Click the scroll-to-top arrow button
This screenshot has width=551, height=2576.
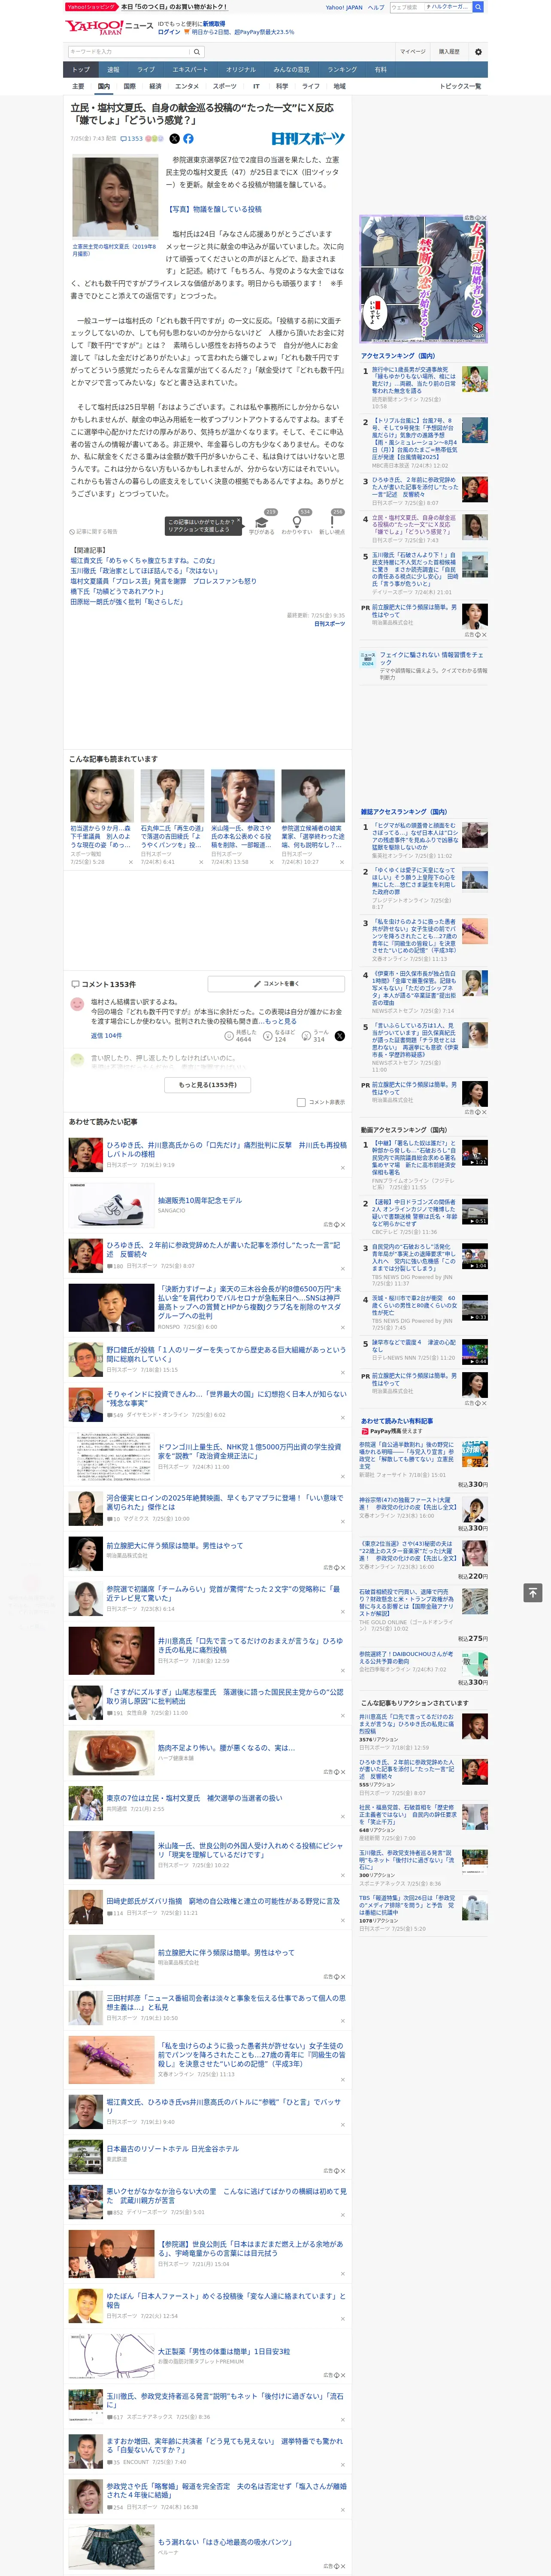pos(533,1592)
